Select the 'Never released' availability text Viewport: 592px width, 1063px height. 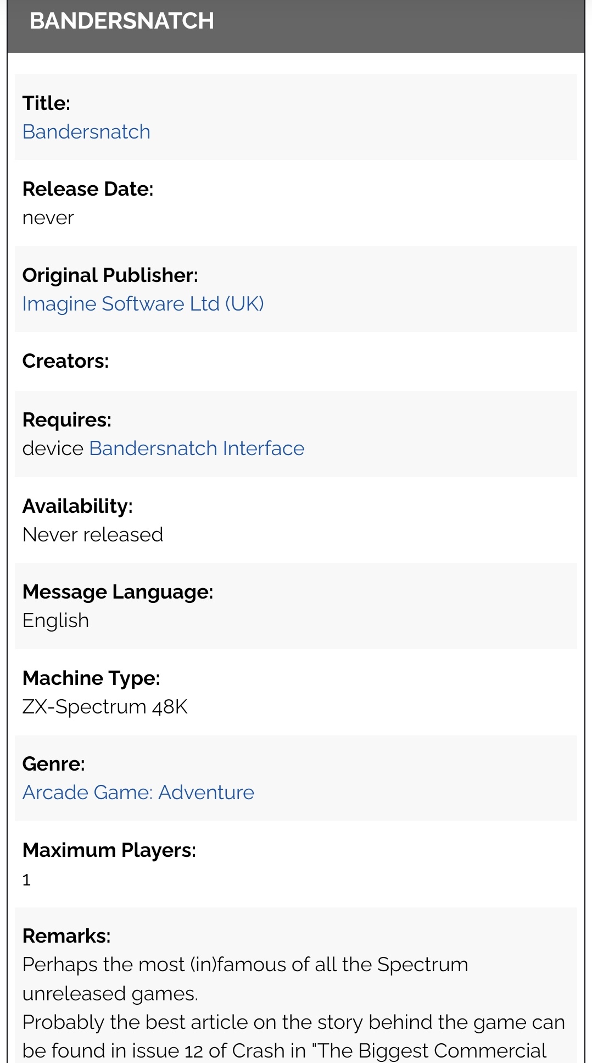pos(93,535)
